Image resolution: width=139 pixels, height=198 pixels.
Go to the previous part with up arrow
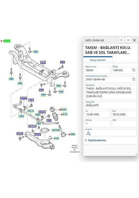[121, 40]
